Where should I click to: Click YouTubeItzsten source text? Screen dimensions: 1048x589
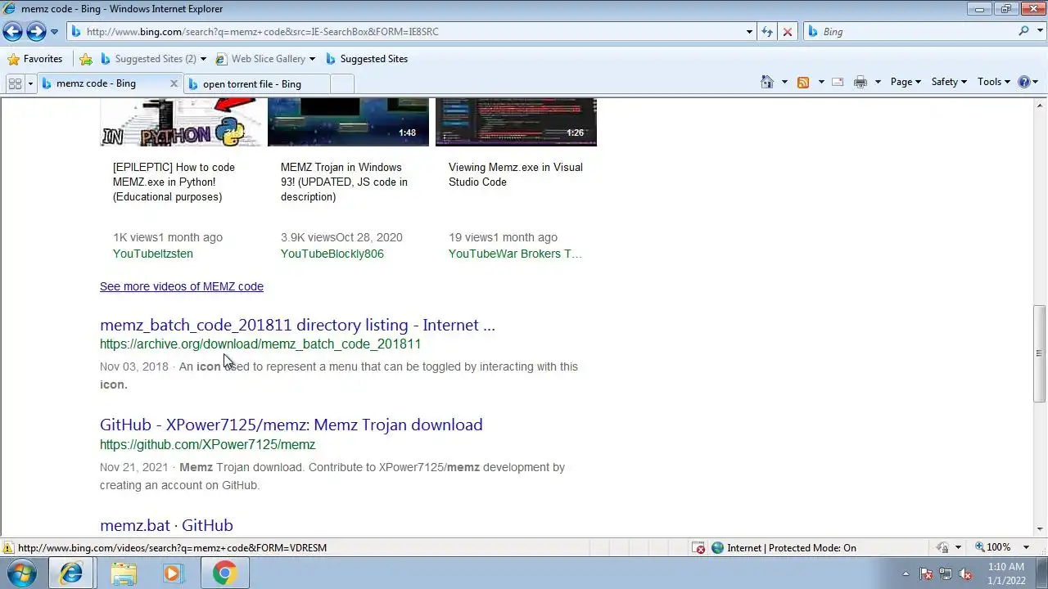[153, 254]
